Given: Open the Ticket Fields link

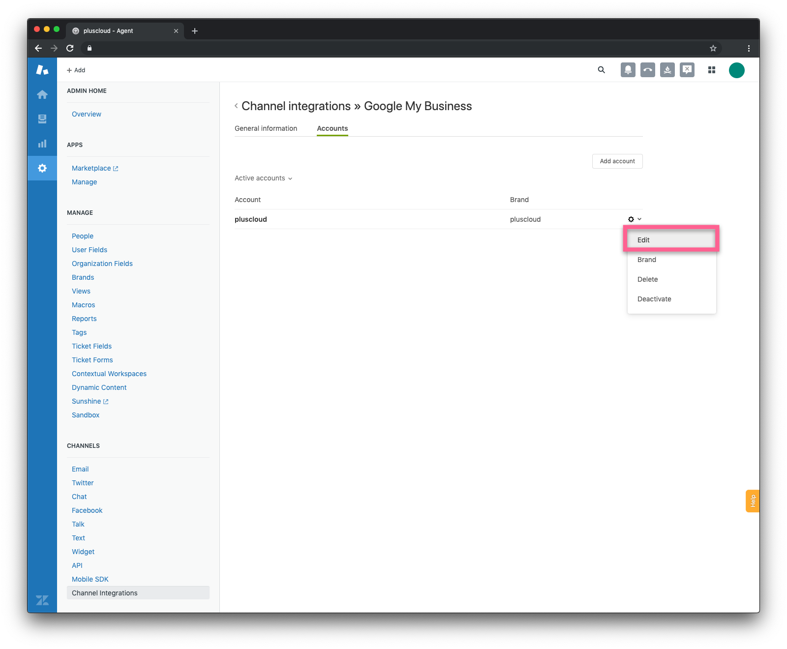Looking at the screenshot, I should coord(92,346).
